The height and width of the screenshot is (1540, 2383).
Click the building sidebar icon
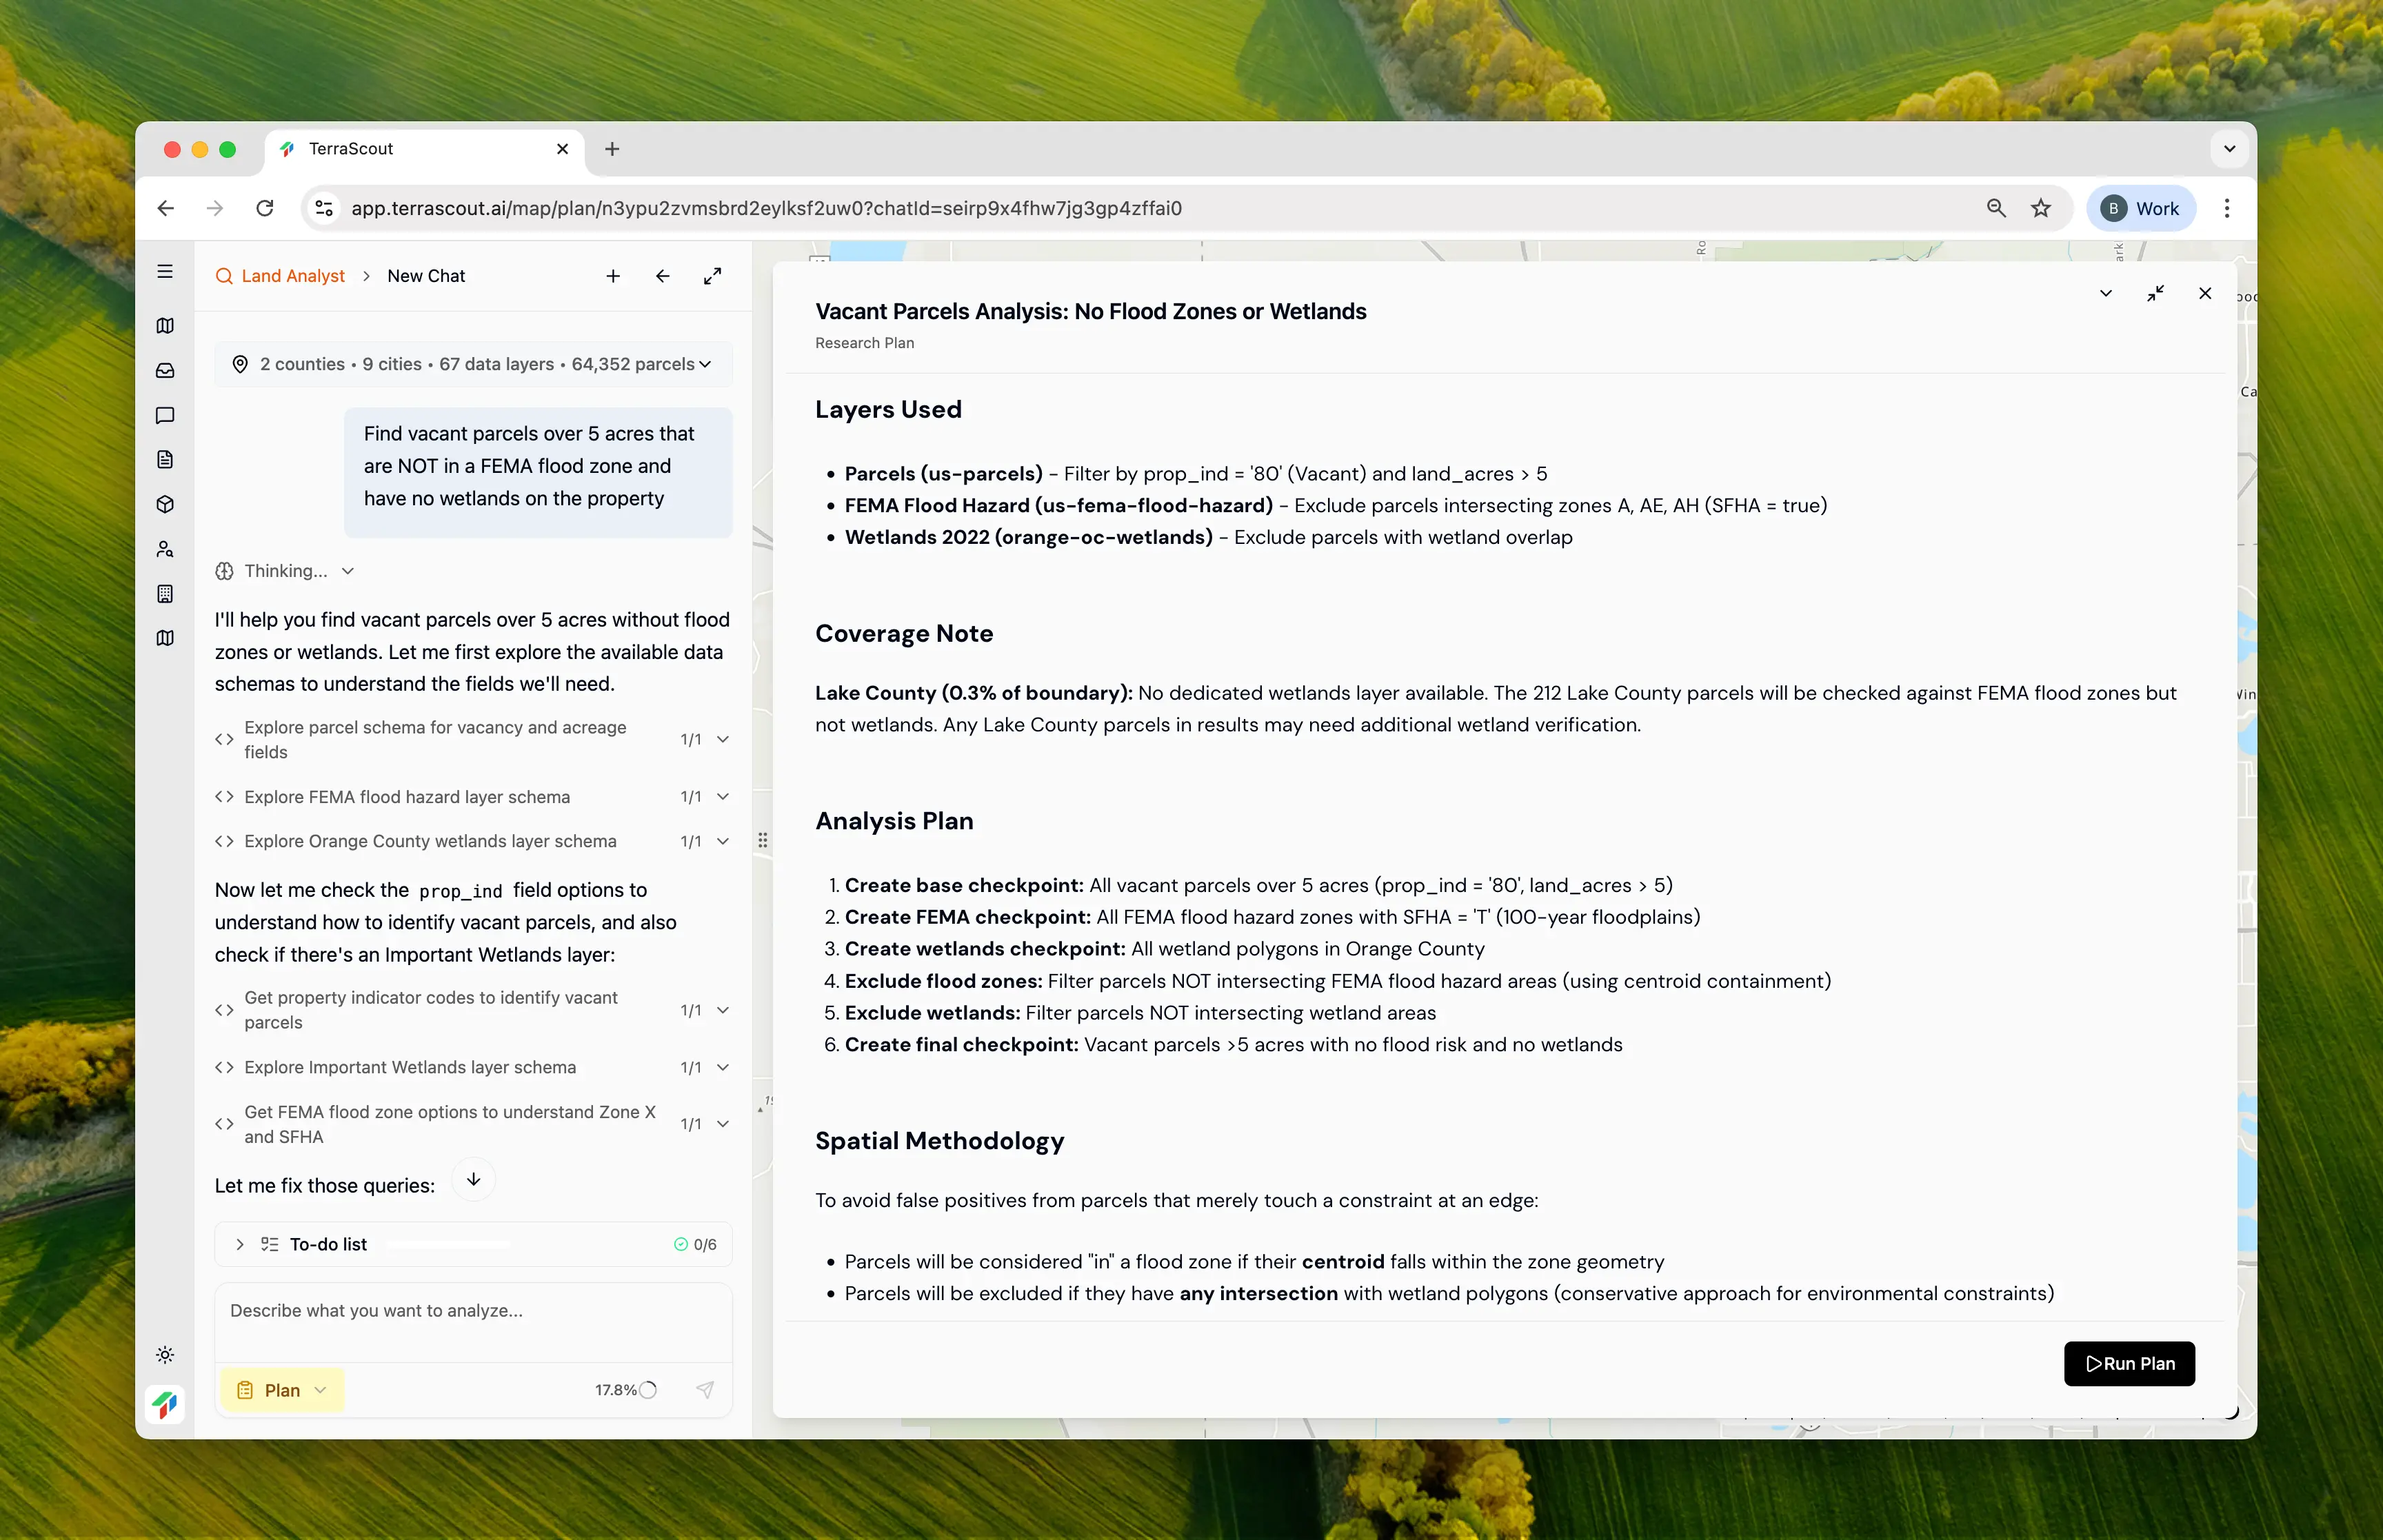165,594
